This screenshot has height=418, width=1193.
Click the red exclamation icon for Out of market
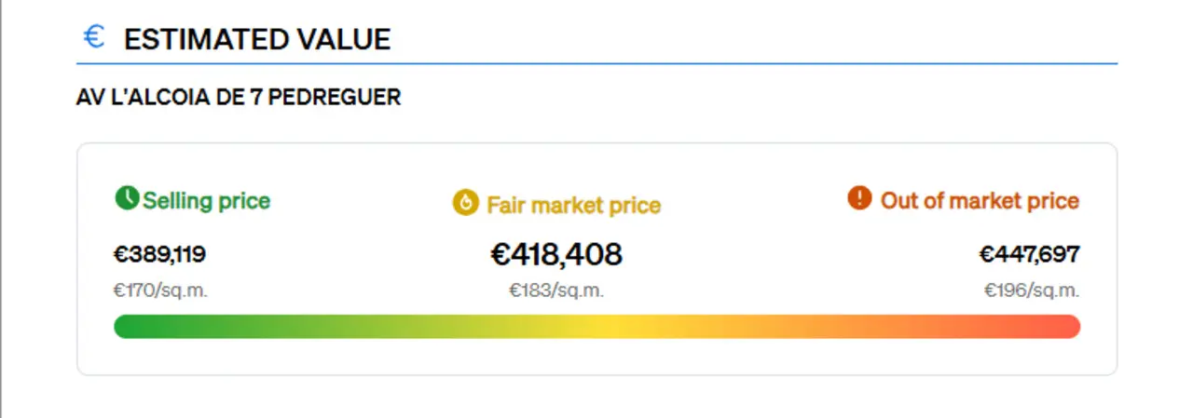point(859,198)
